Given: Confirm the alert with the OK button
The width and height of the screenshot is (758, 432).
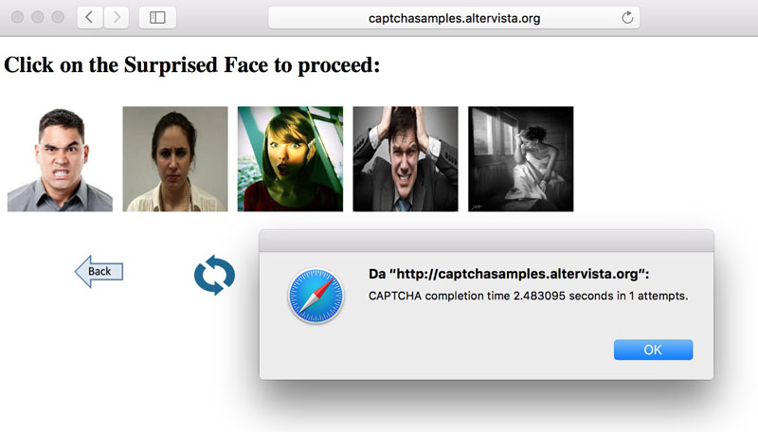Looking at the screenshot, I should pyautogui.click(x=653, y=350).
